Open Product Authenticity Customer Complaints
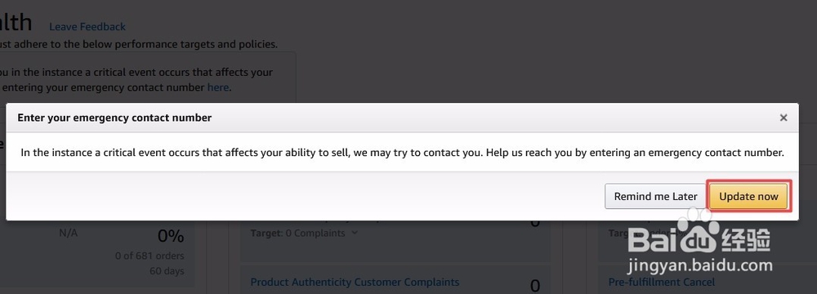 click(355, 283)
